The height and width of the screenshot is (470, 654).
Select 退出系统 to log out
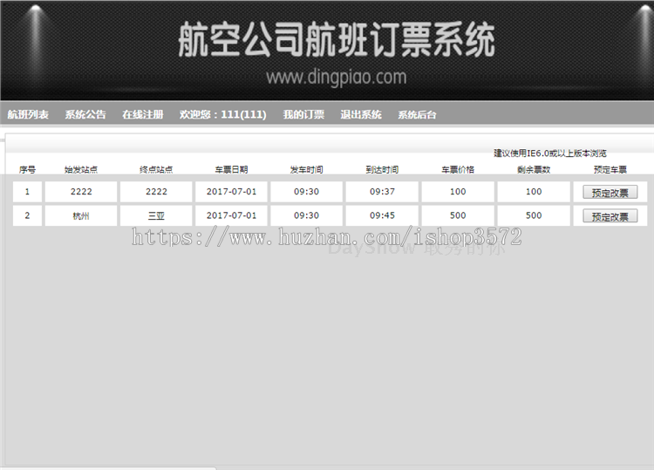pos(361,114)
